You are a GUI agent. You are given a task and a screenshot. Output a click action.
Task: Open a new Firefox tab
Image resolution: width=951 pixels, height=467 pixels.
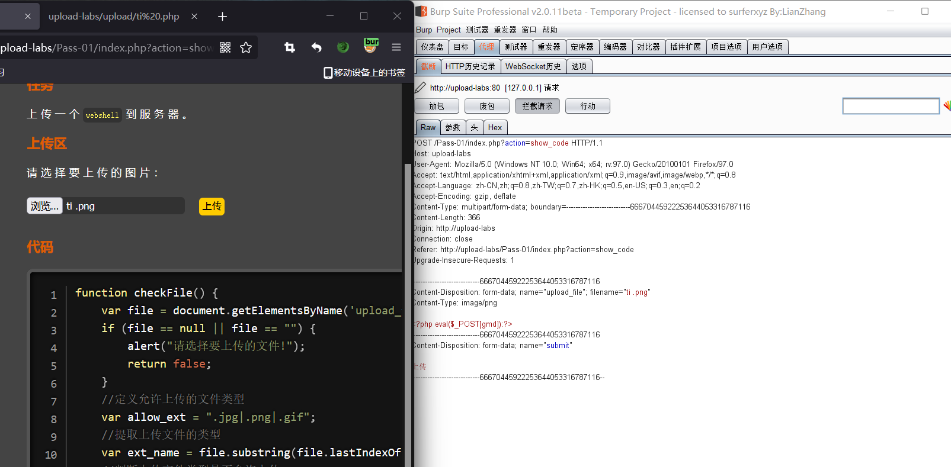pos(222,17)
